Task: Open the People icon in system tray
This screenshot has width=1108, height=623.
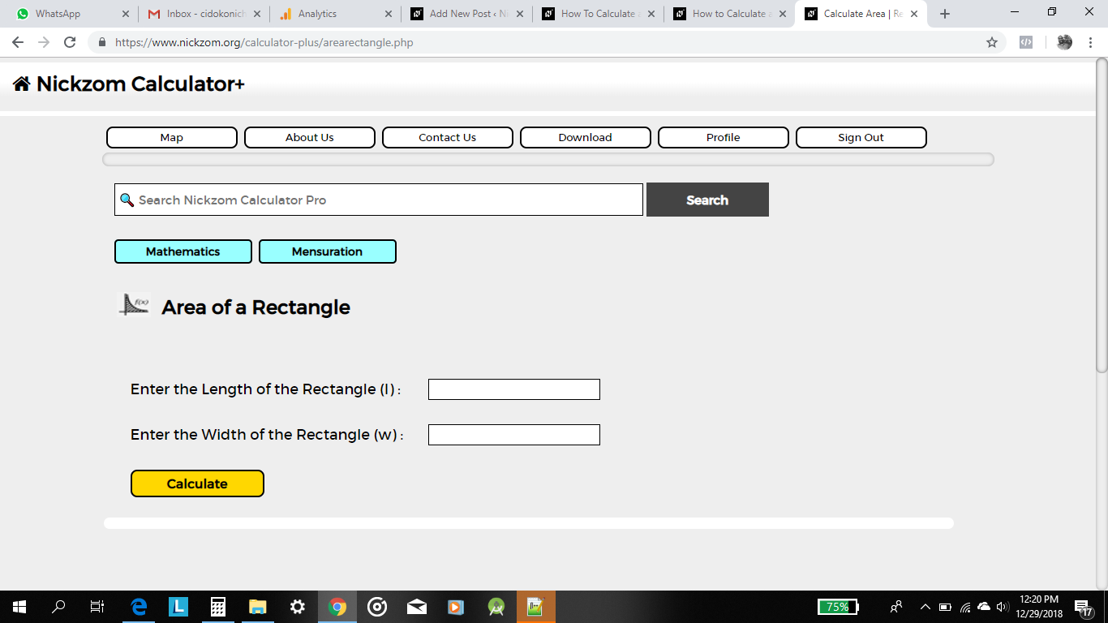Action: tap(896, 607)
